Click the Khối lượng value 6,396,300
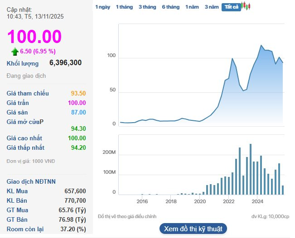Screen dimensions: 295x238 click(65, 63)
